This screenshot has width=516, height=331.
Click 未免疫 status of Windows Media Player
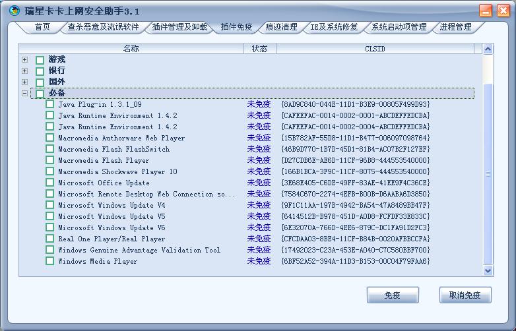pos(259,261)
